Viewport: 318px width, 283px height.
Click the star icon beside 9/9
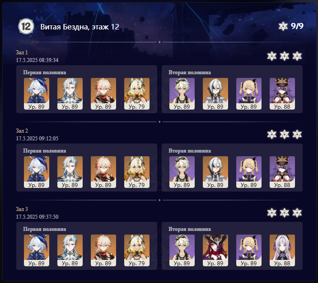click(x=283, y=26)
